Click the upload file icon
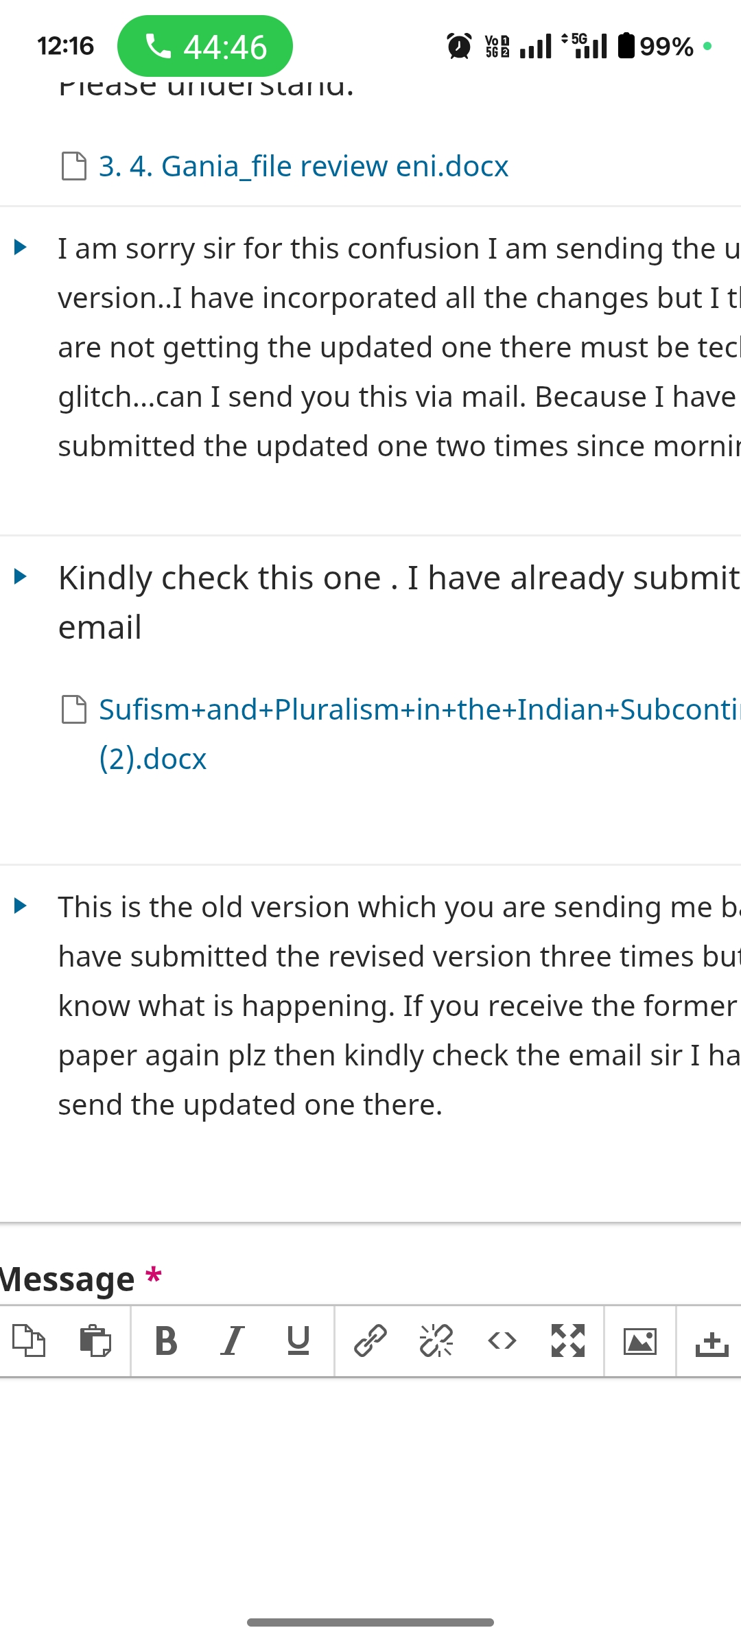The image size is (741, 1641). (711, 1342)
